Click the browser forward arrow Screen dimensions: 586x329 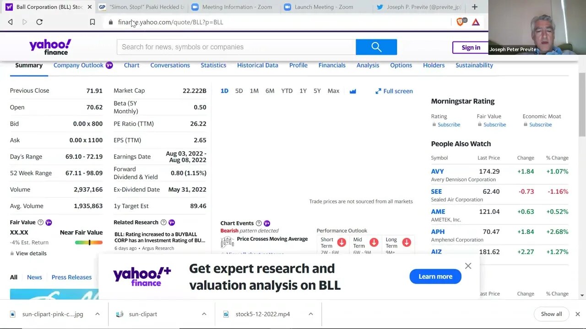25,22
